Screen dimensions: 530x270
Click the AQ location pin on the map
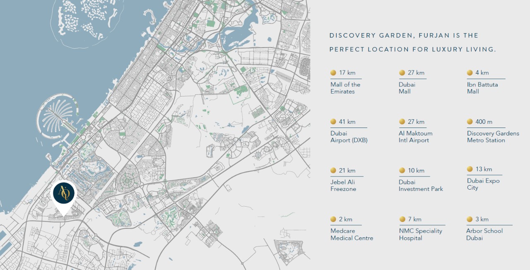point(64,198)
